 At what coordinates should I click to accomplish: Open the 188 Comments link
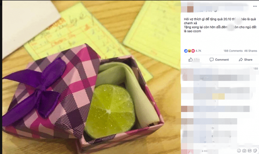pos(233,51)
